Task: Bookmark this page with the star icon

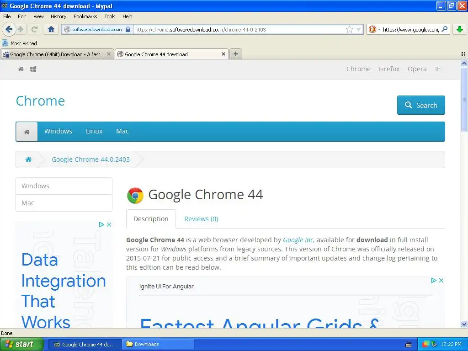Action: coord(349,29)
